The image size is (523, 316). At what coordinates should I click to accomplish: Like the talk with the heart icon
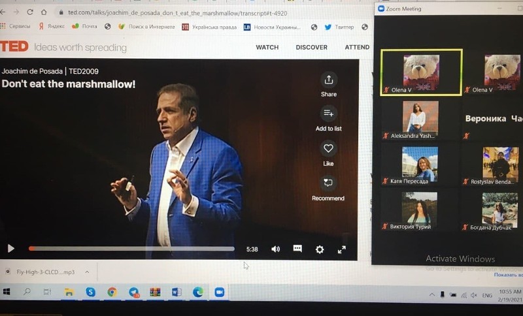(329, 148)
